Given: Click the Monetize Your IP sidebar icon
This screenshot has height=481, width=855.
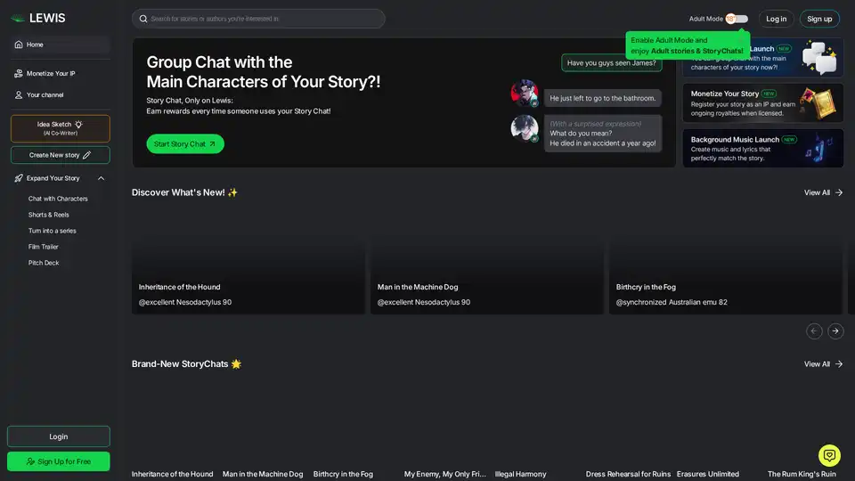Looking at the screenshot, I should pyautogui.click(x=19, y=73).
